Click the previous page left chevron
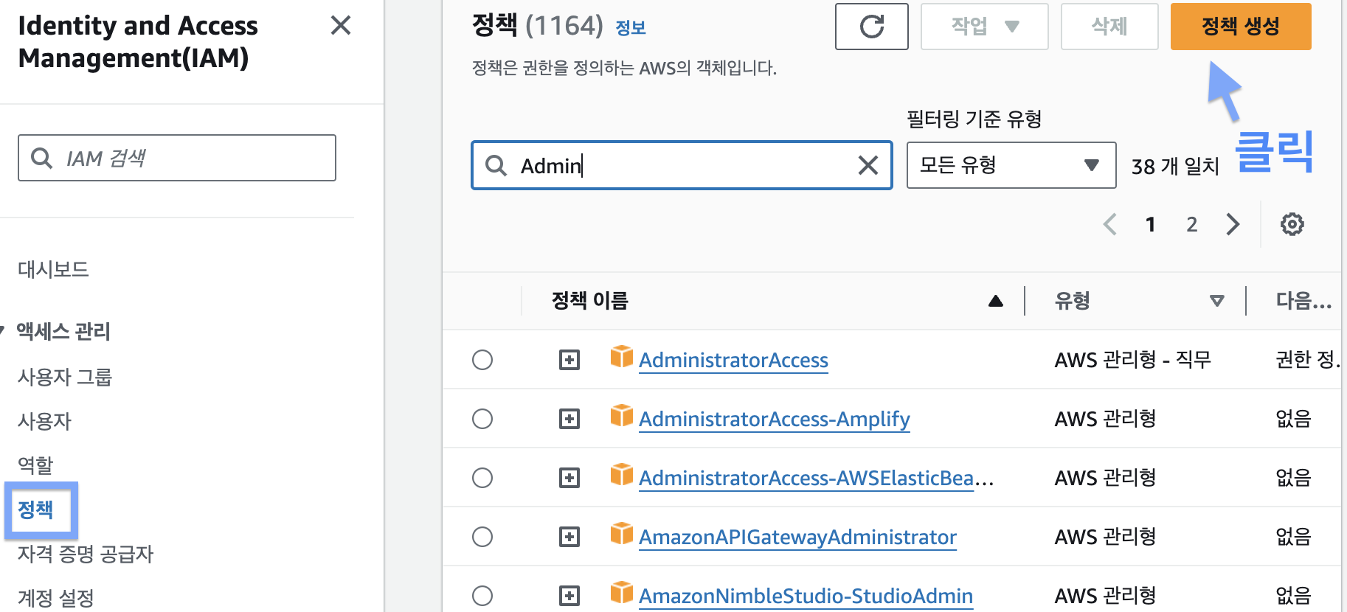Screen dimensions: 1347x612 click(x=1109, y=224)
